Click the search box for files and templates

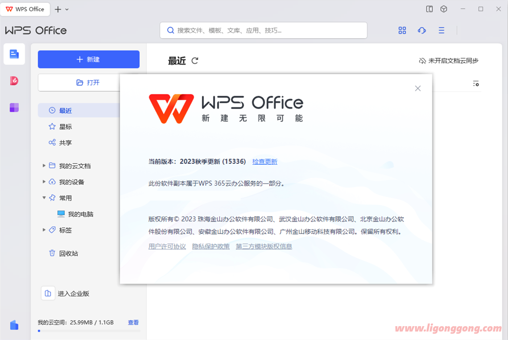pos(264,30)
